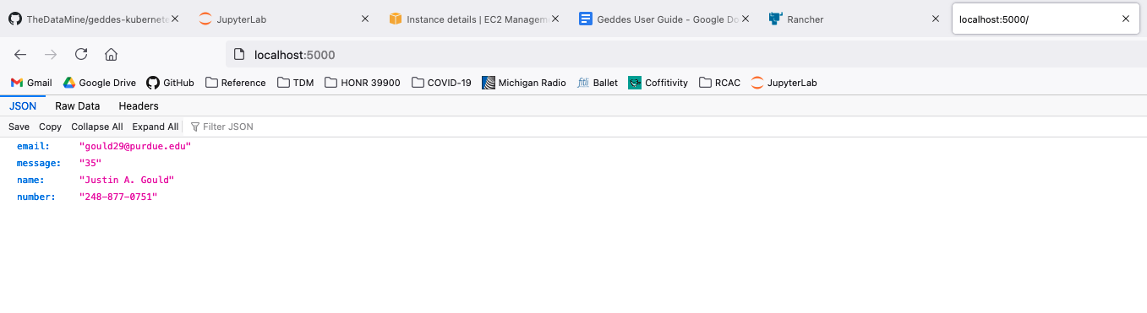Expand the Reference bookmarks folder

coord(236,83)
